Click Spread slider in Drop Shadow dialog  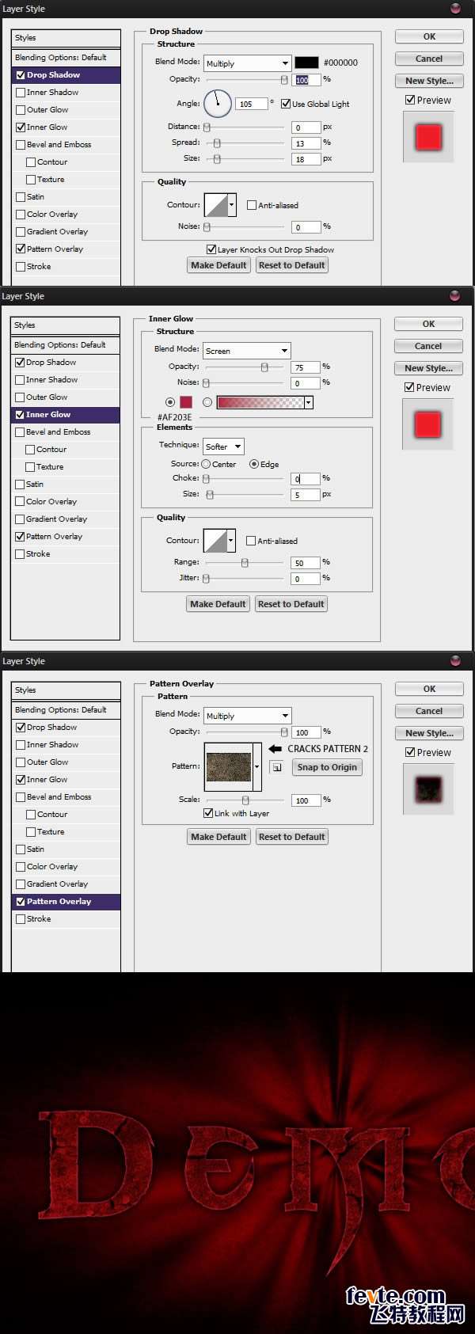coord(245,143)
